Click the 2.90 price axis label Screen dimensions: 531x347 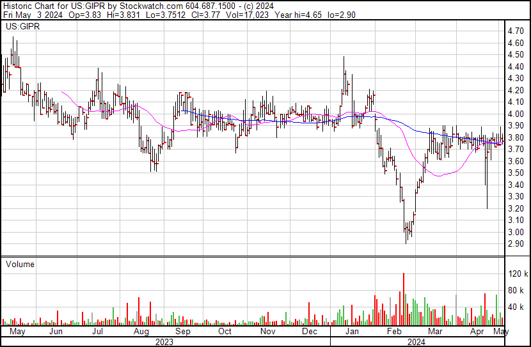(x=516, y=244)
